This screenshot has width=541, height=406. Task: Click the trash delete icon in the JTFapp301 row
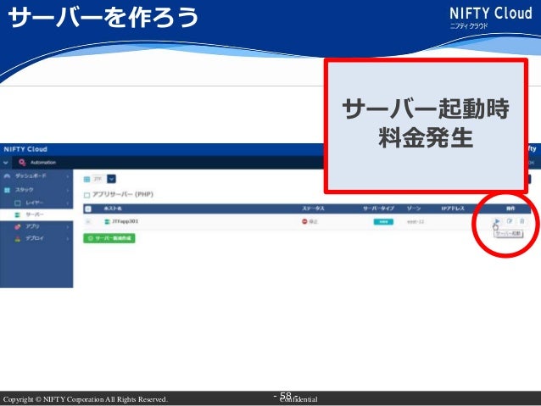[x=522, y=221]
